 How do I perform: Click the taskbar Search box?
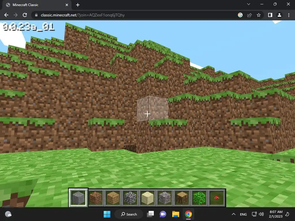point(129,214)
